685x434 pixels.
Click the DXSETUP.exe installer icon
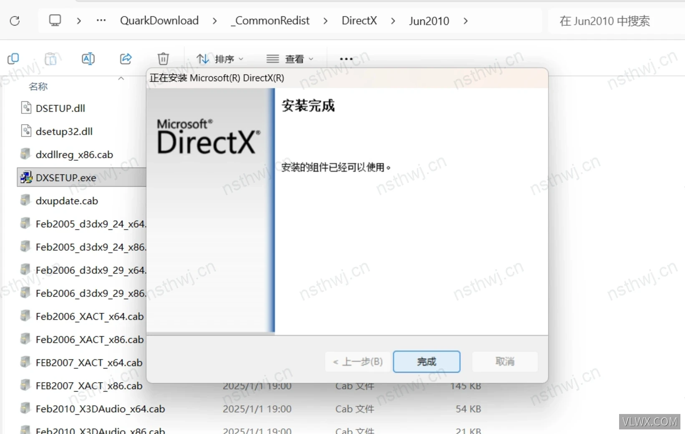click(x=26, y=177)
